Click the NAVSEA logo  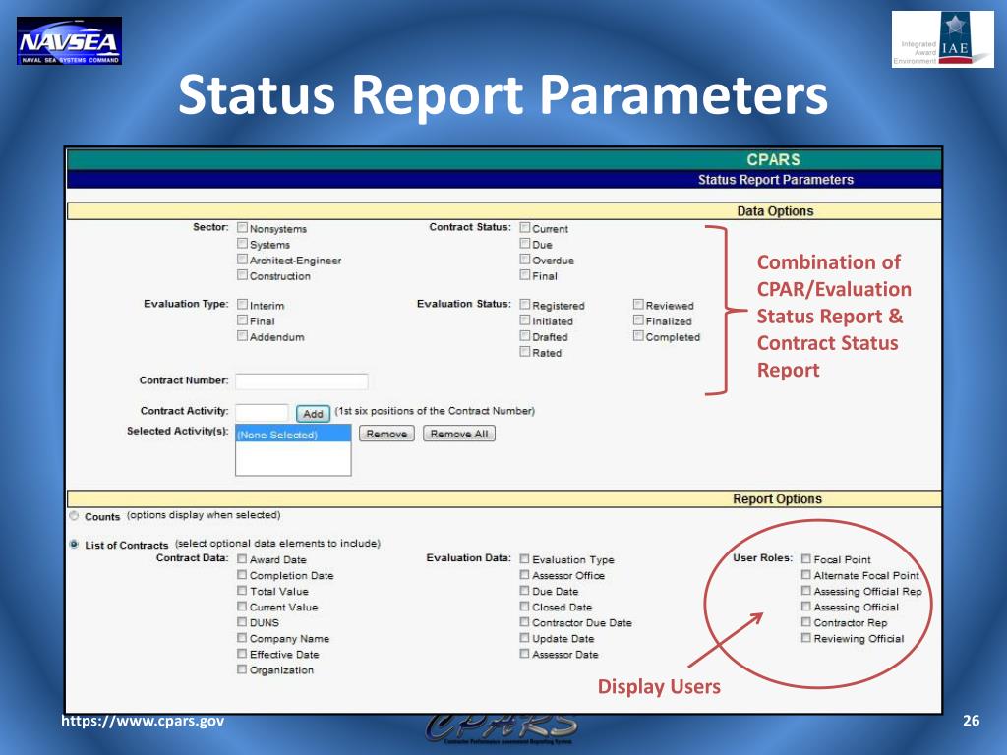[70, 41]
